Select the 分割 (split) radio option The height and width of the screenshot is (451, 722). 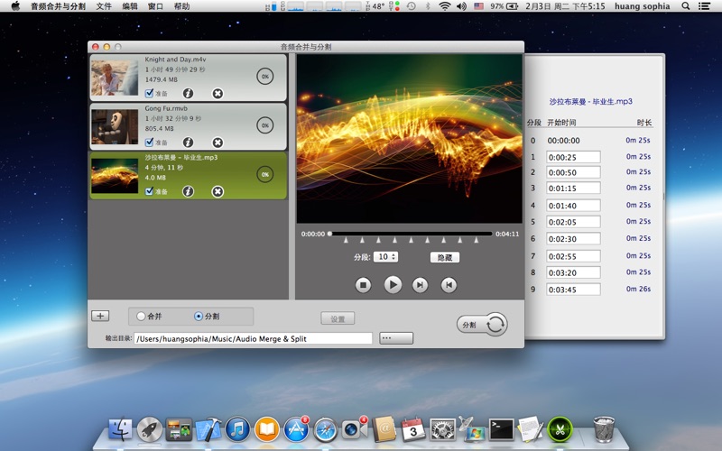pos(199,317)
